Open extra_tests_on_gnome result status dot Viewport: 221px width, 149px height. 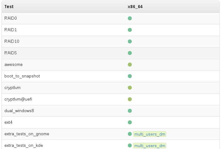(130, 134)
